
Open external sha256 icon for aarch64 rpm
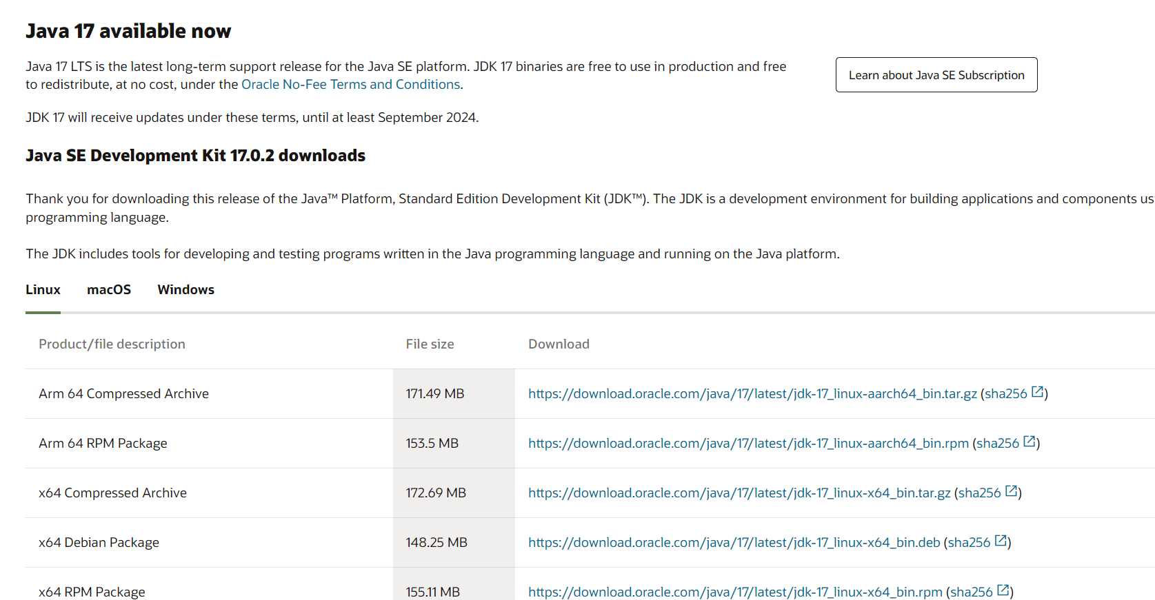[1030, 442]
